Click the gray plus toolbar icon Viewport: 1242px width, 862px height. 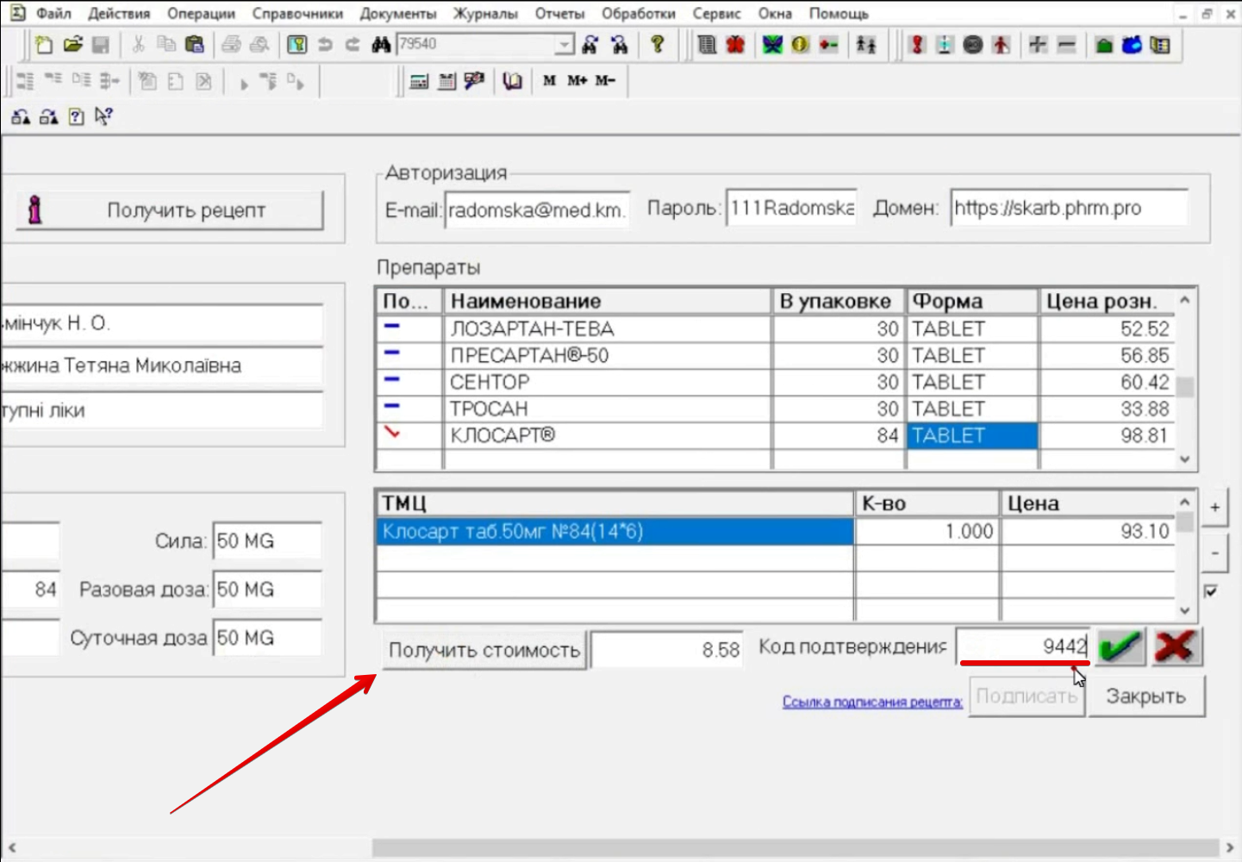1038,45
